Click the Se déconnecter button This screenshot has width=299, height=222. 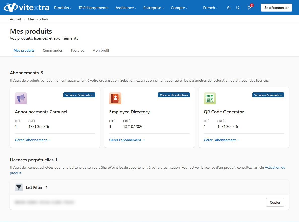pyautogui.click(x=277, y=8)
